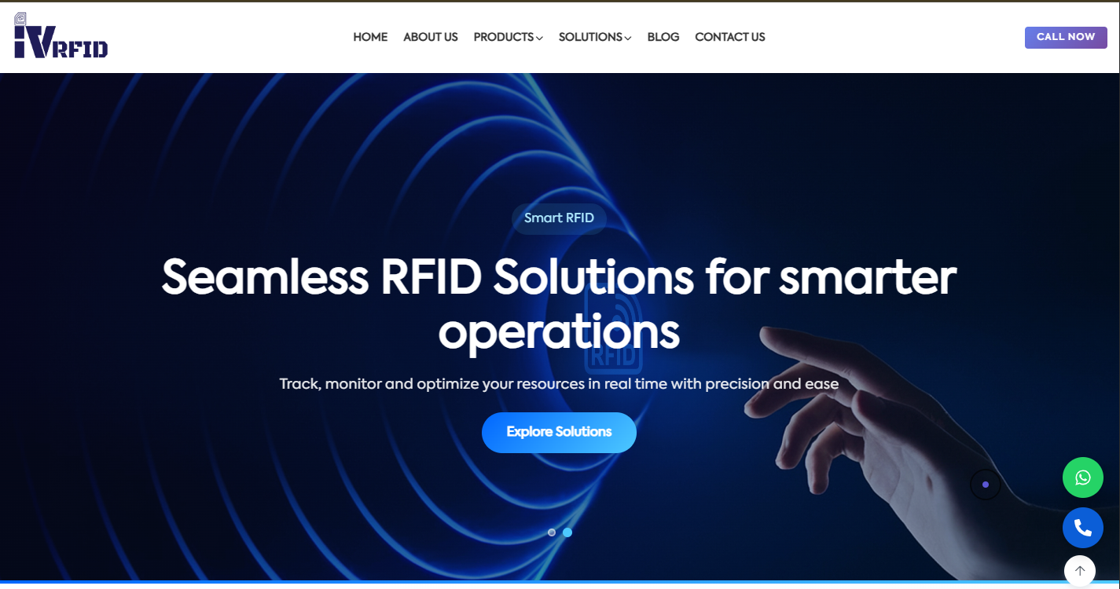Click the scroll-to-top arrow icon
1120x589 pixels.
click(x=1080, y=571)
